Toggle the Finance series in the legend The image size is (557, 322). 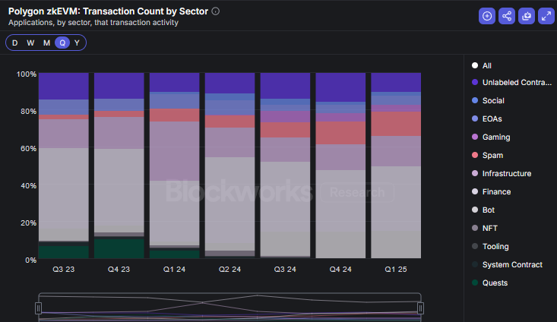pos(491,191)
